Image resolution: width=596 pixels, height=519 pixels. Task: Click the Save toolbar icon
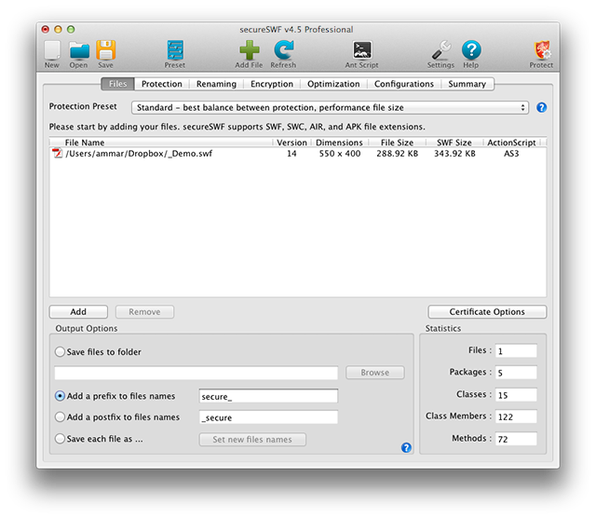pos(105,51)
